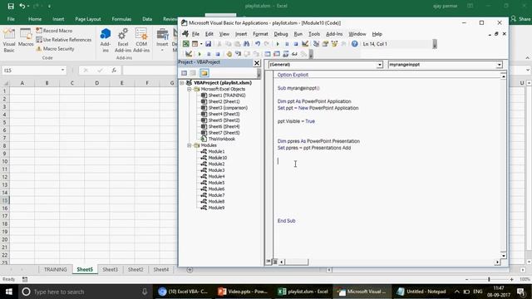This screenshot has height=299, width=532.
Task: Run Sub with Standard toolbar play icon
Action: [278, 44]
